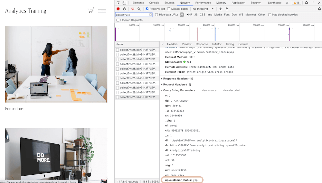Import HAR file upload arrow icon
This screenshot has height=183, width=322.
220,9
